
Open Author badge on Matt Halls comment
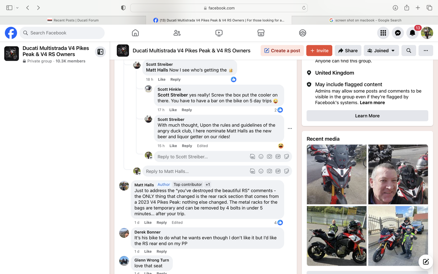[164, 185]
